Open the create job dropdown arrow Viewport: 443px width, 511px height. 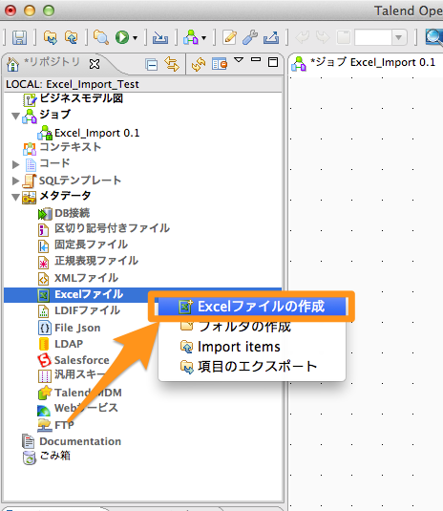pyautogui.click(x=204, y=38)
